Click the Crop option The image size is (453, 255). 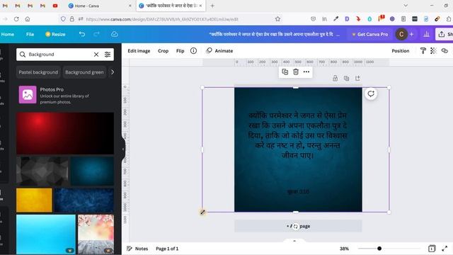(163, 51)
